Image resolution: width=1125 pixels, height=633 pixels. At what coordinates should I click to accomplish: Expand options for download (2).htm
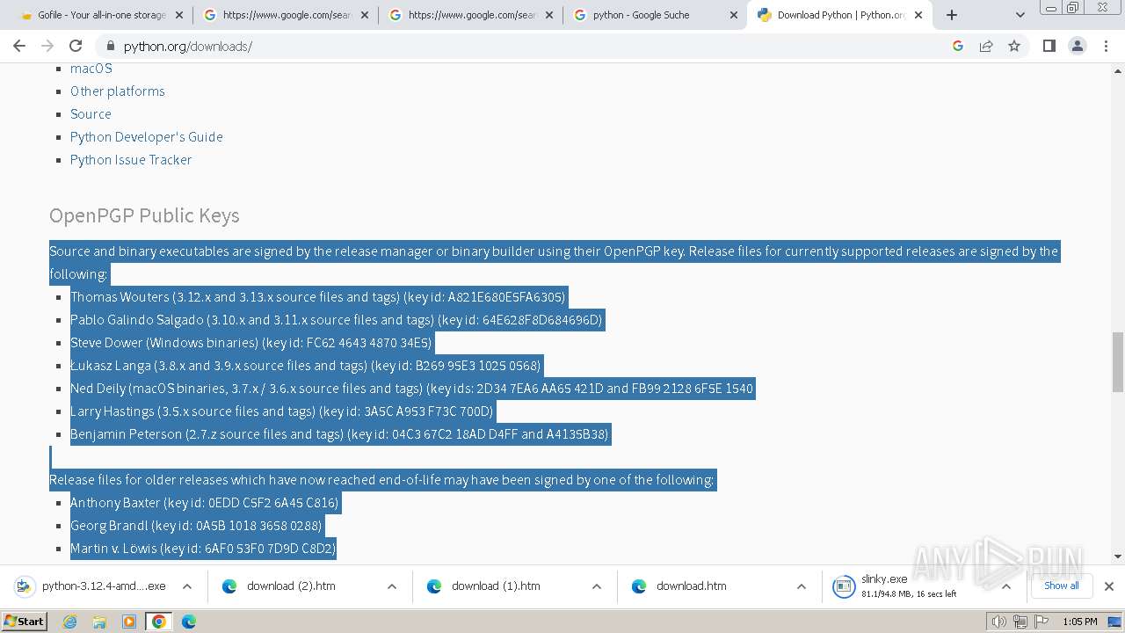[392, 586]
